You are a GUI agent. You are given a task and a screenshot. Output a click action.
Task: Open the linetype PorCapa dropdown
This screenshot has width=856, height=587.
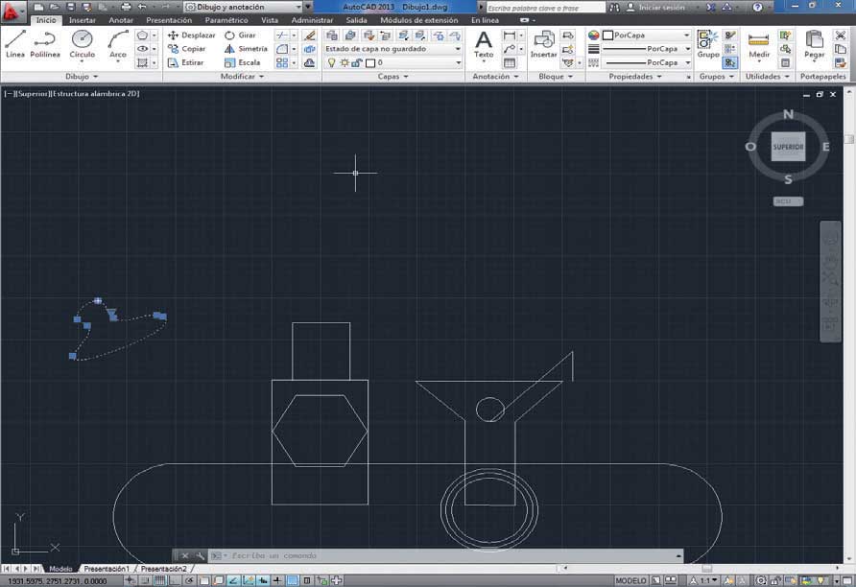(647, 62)
